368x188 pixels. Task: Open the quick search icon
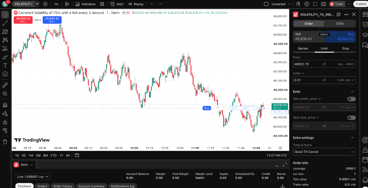(x=298, y=4)
